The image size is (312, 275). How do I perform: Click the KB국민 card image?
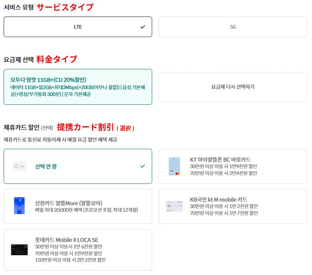[x=174, y=206]
